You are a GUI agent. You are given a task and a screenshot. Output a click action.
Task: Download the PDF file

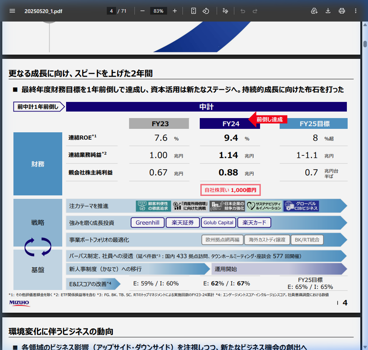(328, 11)
